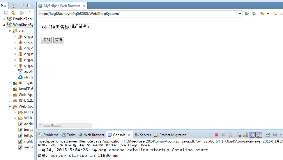Open the URL history dropdown arrow
Screen dimensions: 283x160
240,14
